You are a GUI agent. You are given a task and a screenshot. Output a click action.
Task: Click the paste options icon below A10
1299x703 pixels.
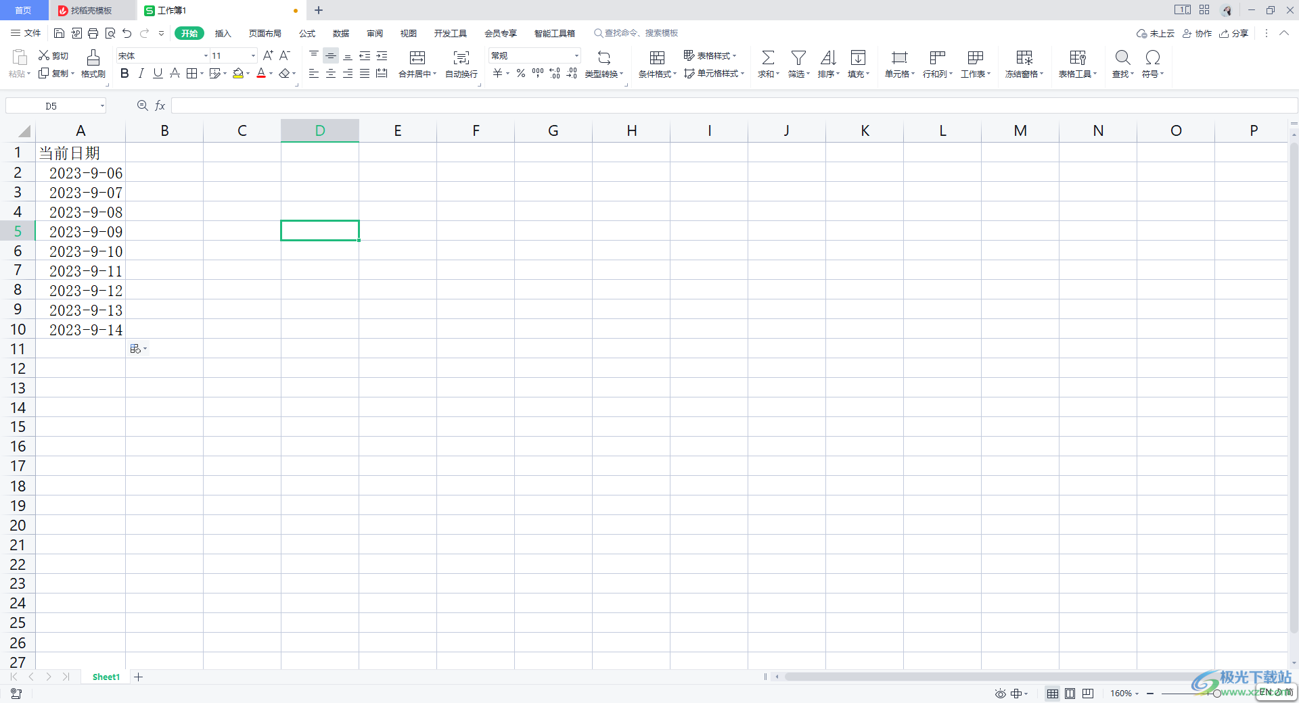138,349
